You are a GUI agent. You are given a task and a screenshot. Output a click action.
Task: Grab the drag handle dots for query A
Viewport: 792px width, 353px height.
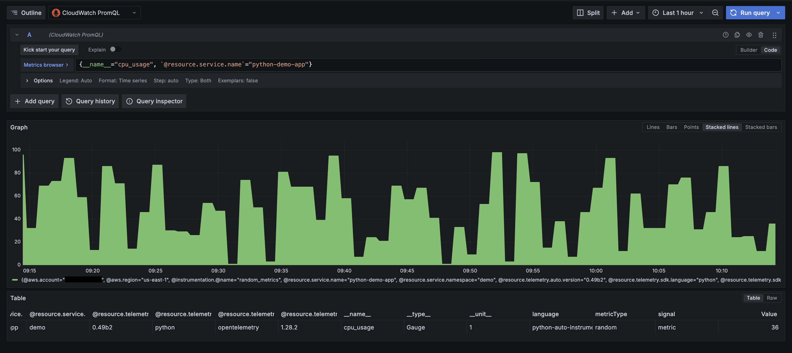pos(774,35)
